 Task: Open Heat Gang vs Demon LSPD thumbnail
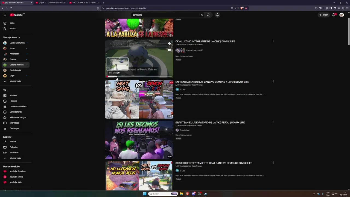(x=139, y=99)
